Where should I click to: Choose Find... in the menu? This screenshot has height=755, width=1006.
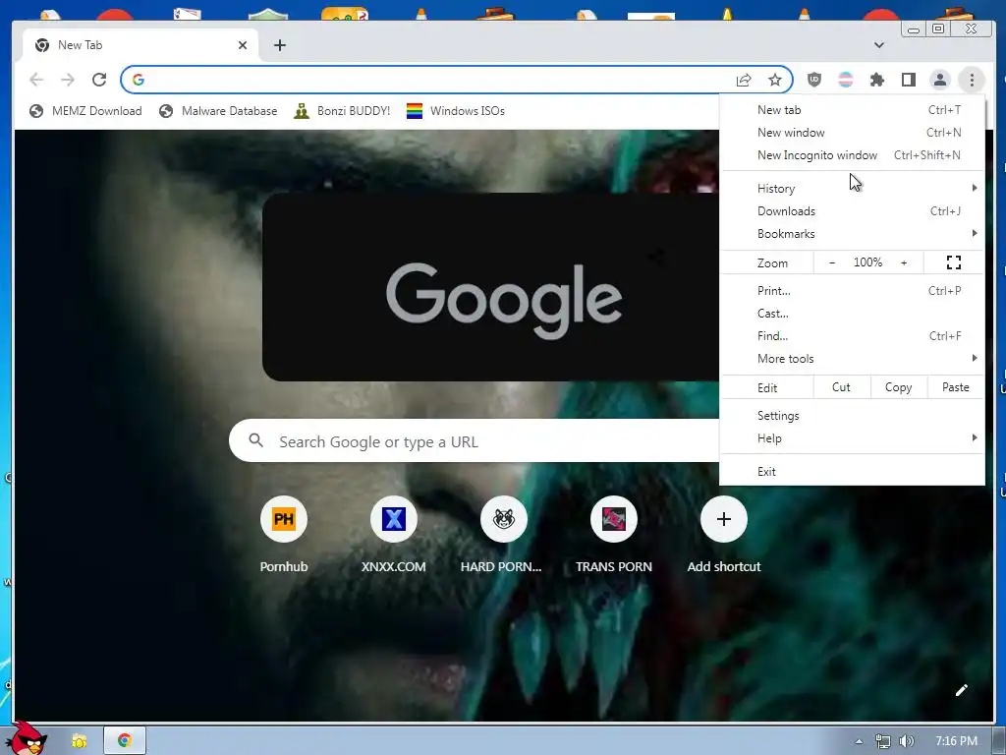(x=852, y=336)
